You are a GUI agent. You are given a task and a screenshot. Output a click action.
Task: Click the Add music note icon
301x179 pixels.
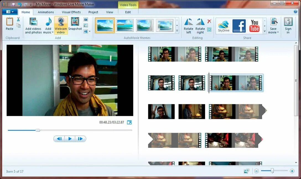(48, 22)
